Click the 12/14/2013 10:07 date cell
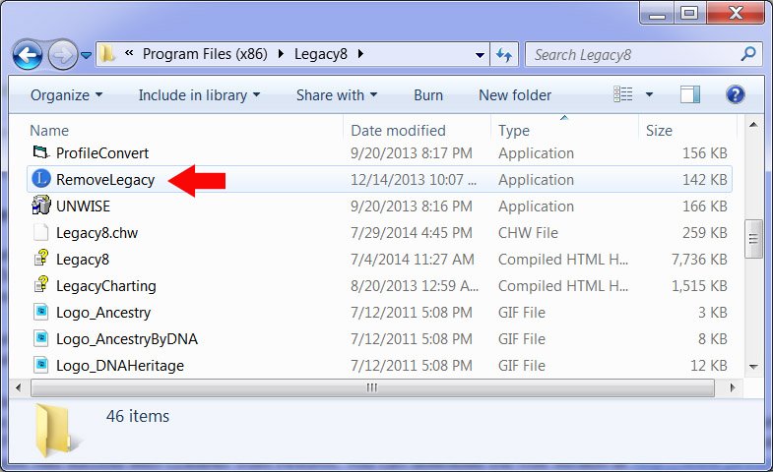Viewport: 773px width, 472px height. click(414, 180)
